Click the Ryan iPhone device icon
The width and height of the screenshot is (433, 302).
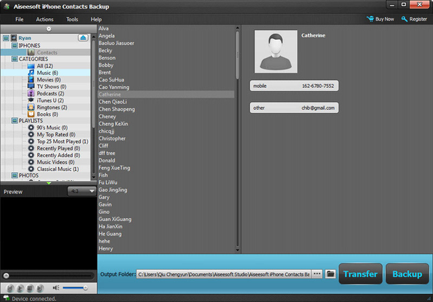pyautogui.click(x=14, y=38)
